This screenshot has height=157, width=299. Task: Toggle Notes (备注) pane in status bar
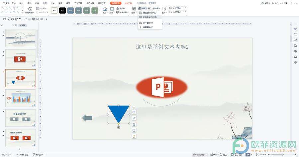pyautogui.click(x=214, y=155)
